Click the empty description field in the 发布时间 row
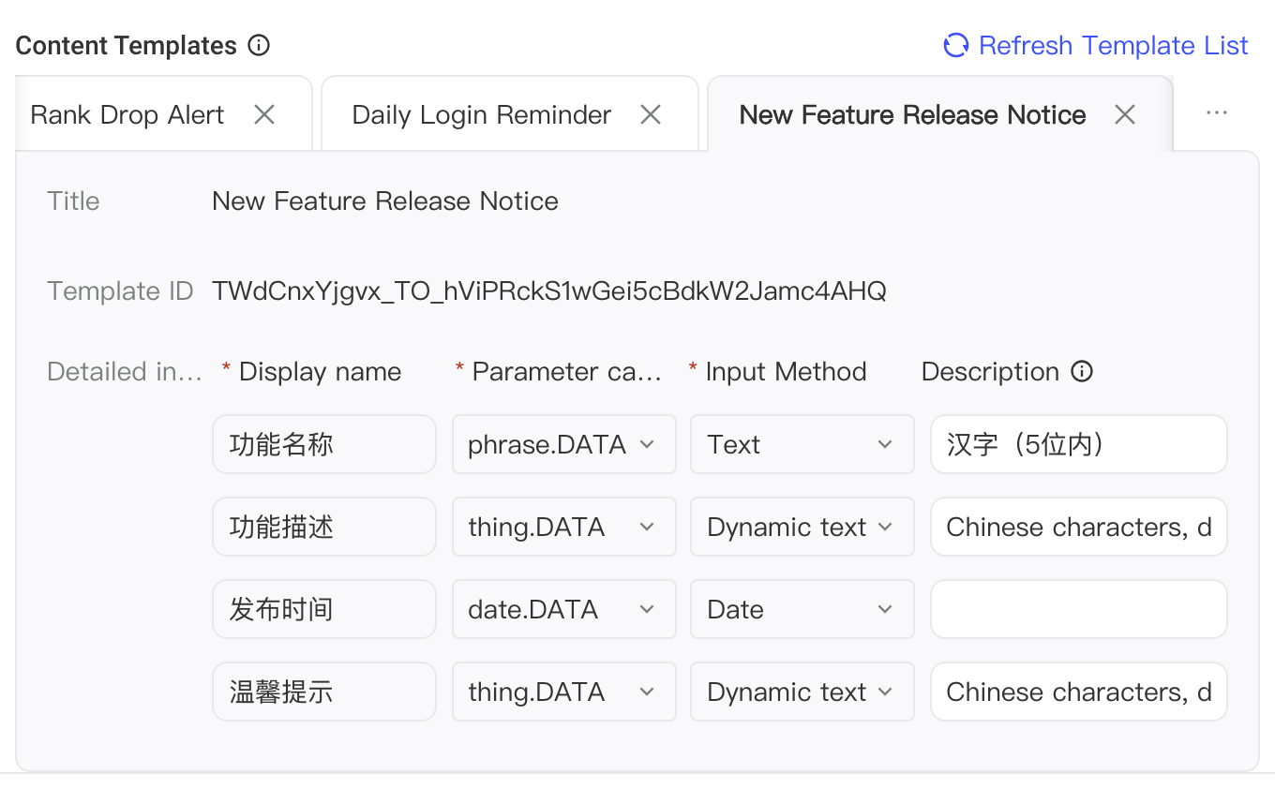The height and width of the screenshot is (789, 1275). pyautogui.click(x=1079, y=609)
